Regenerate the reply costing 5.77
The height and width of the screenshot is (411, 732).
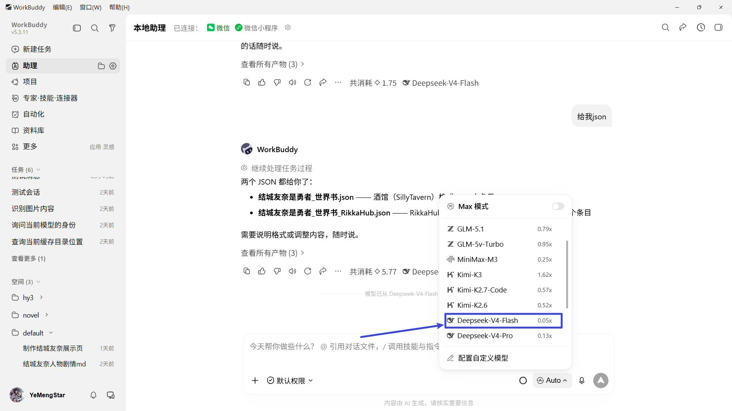(x=308, y=271)
